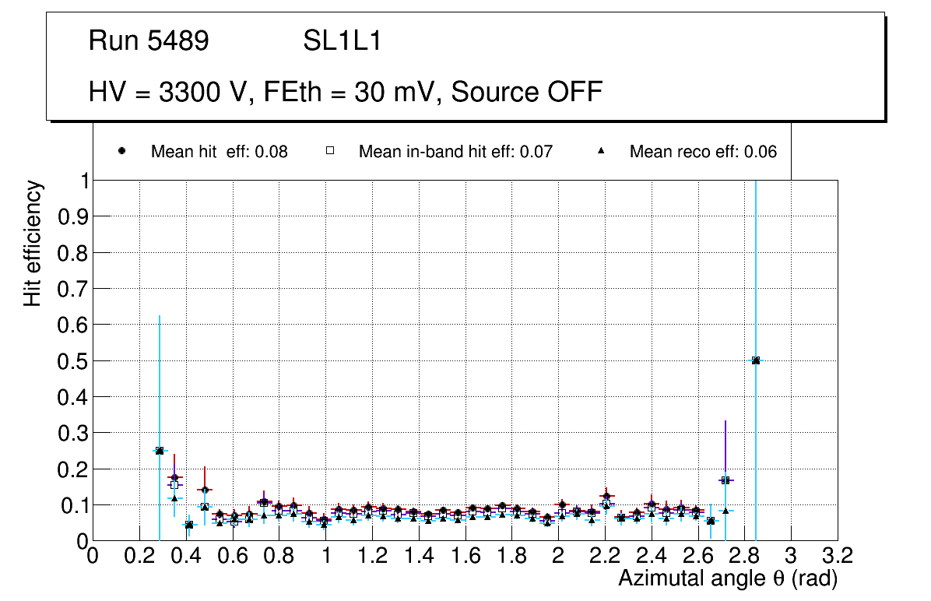Click the filled circle legend marker
Image resolution: width=931 pixels, height=601 pixels.
122,151
